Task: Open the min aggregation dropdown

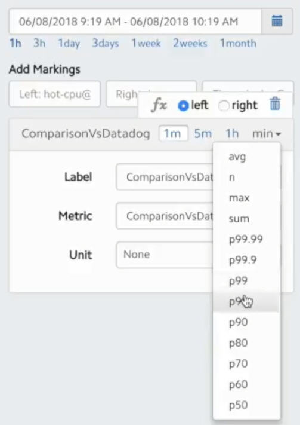Action: coord(267,134)
